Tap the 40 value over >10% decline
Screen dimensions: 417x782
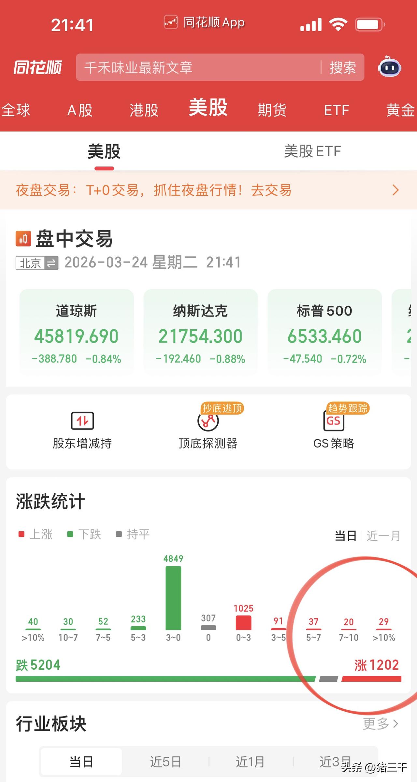point(33,621)
